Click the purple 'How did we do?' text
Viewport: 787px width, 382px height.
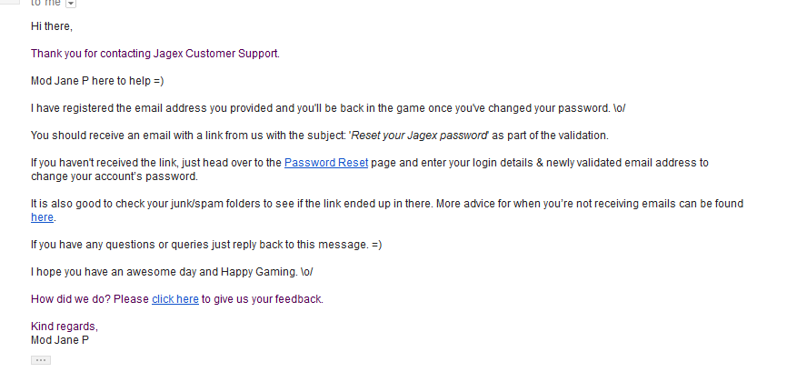click(x=71, y=299)
